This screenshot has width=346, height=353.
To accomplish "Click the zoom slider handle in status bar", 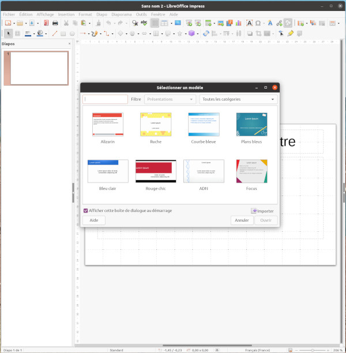I will click(313, 350).
